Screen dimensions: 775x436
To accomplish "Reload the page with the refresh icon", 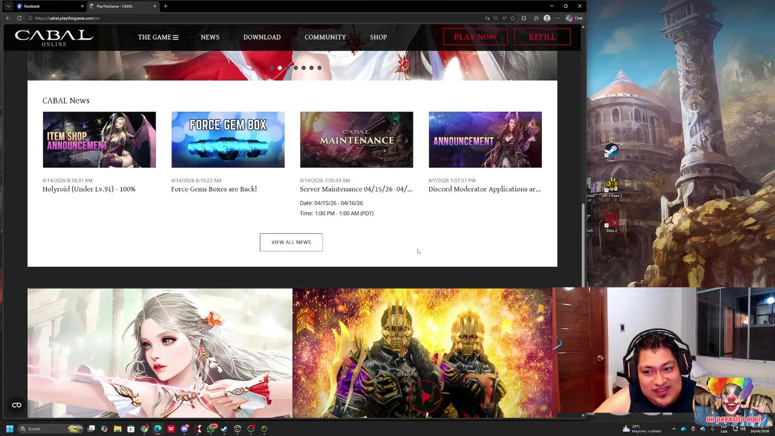I will (x=19, y=18).
